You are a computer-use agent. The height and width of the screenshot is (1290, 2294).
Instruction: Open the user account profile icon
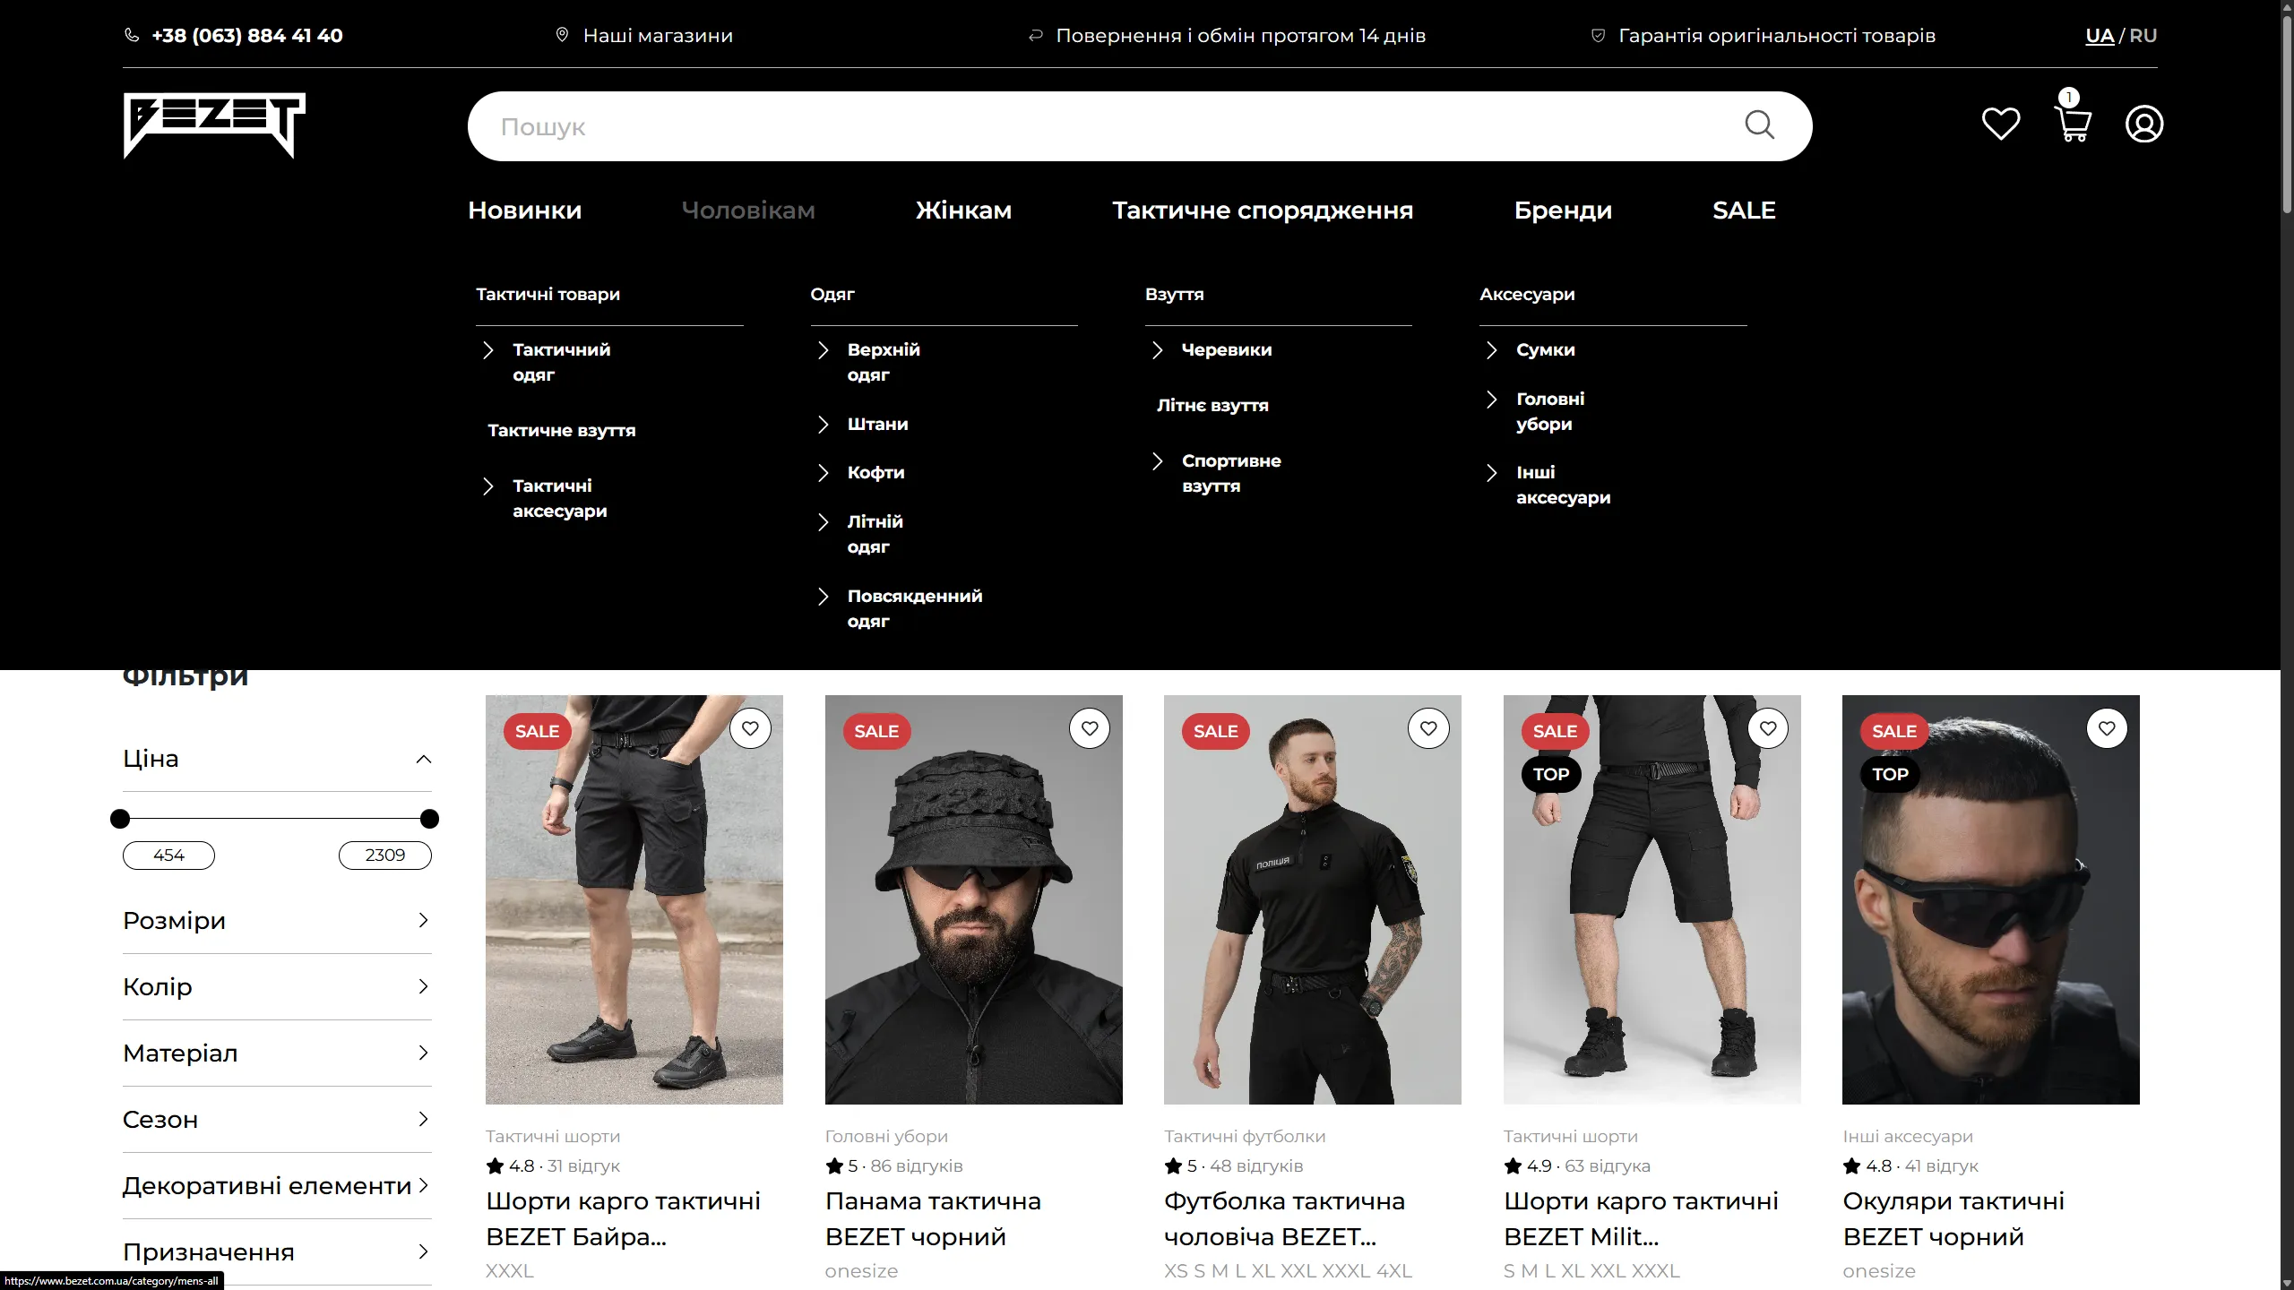point(2143,124)
